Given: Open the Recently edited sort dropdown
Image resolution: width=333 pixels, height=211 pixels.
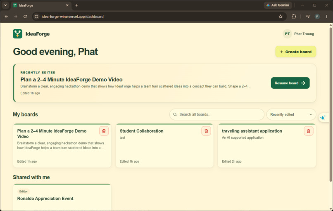Looking at the screenshot, I should (x=291, y=114).
